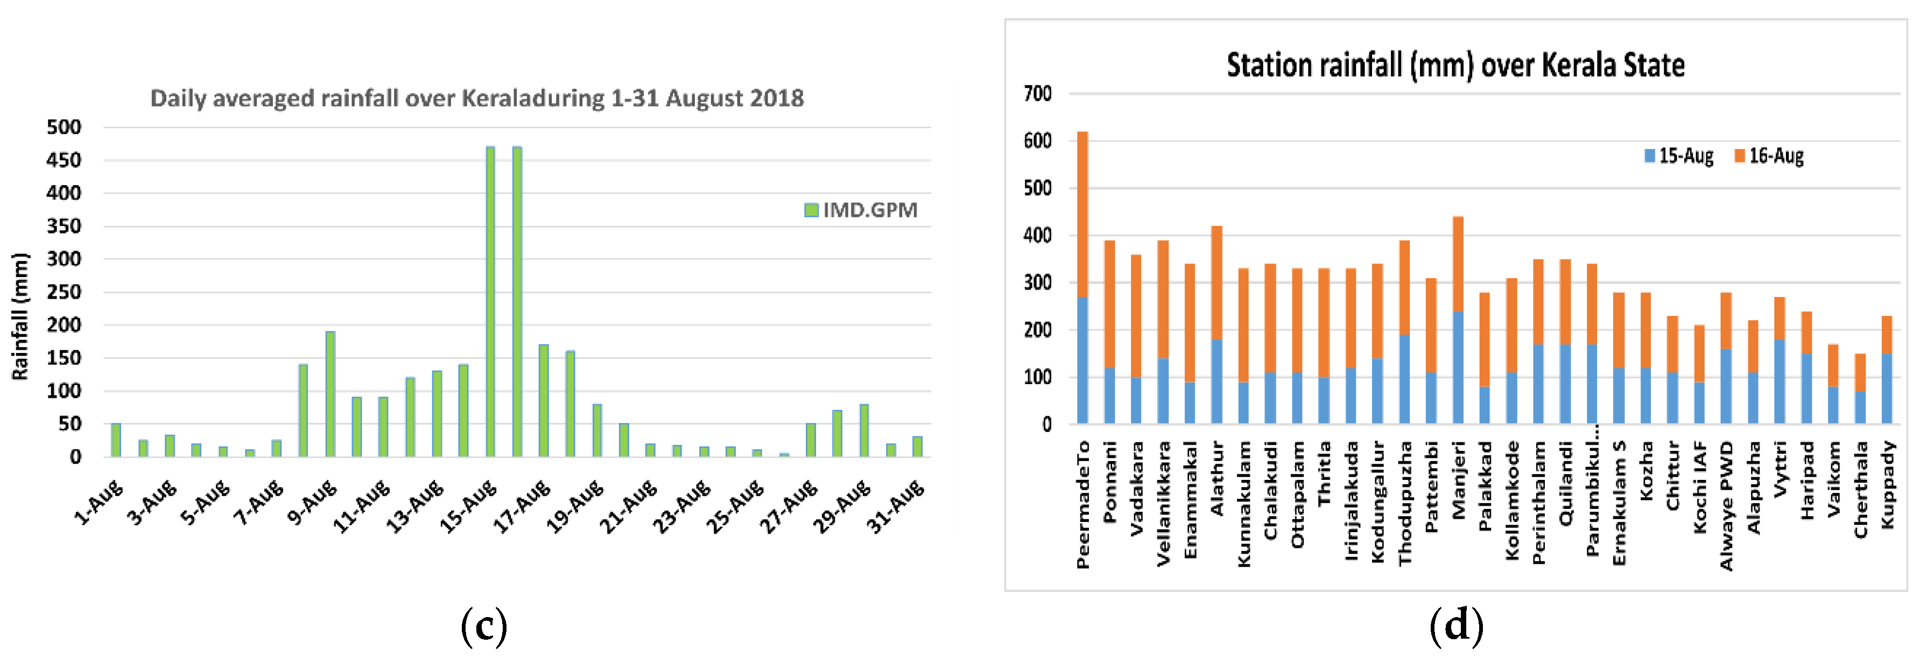The width and height of the screenshot is (1920, 658).
Task: Click the 16-Aug green bar
Action: coord(517,302)
